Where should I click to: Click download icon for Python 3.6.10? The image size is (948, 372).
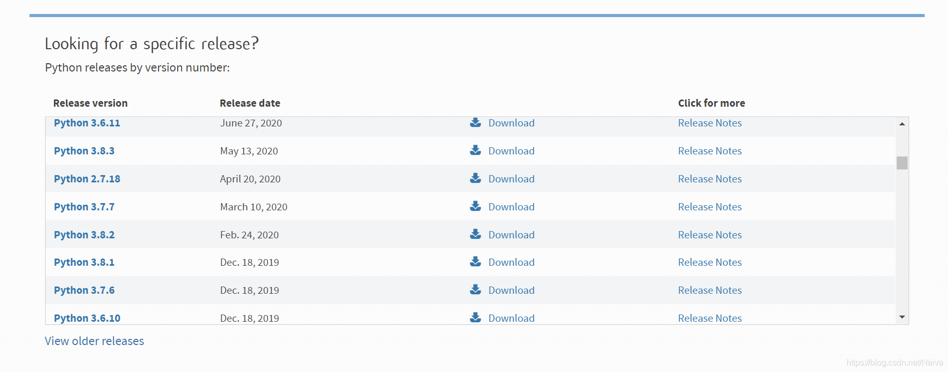pos(475,318)
